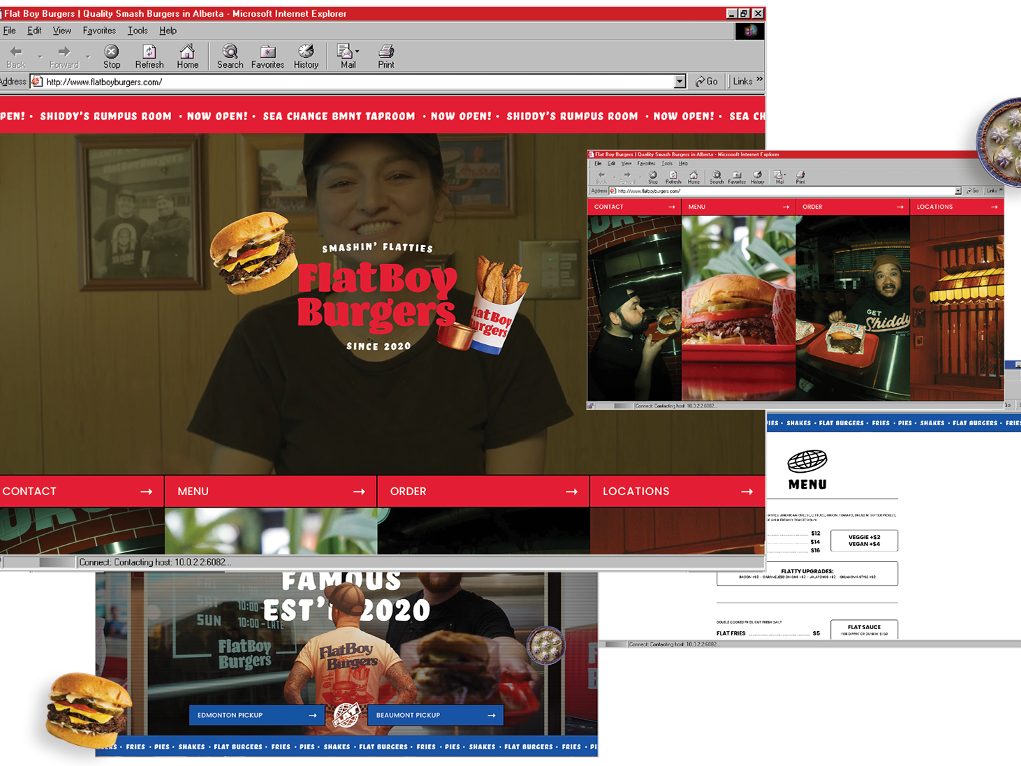Click History icon in the small browser window
The height and width of the screenshot is (766, 1021).
click(757, 175)
